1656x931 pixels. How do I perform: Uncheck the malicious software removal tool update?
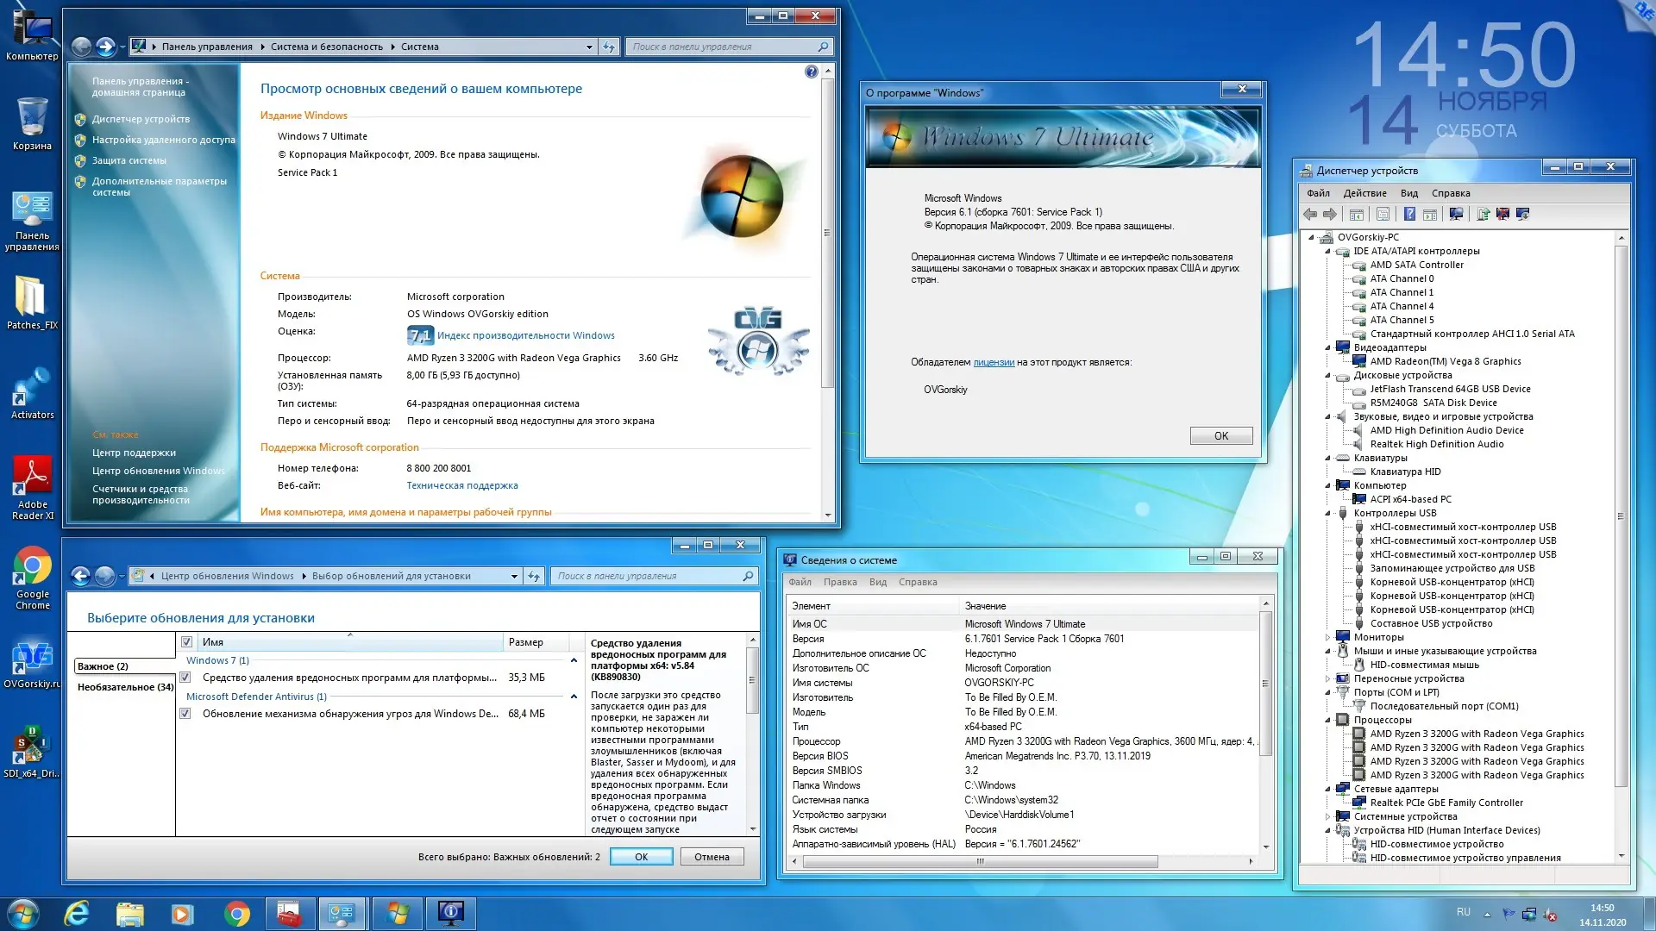tap(185, 678)
